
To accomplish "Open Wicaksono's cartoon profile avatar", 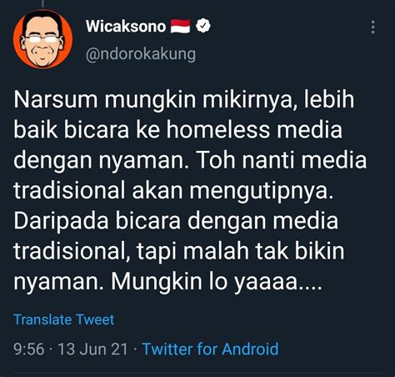I will 42,39.
